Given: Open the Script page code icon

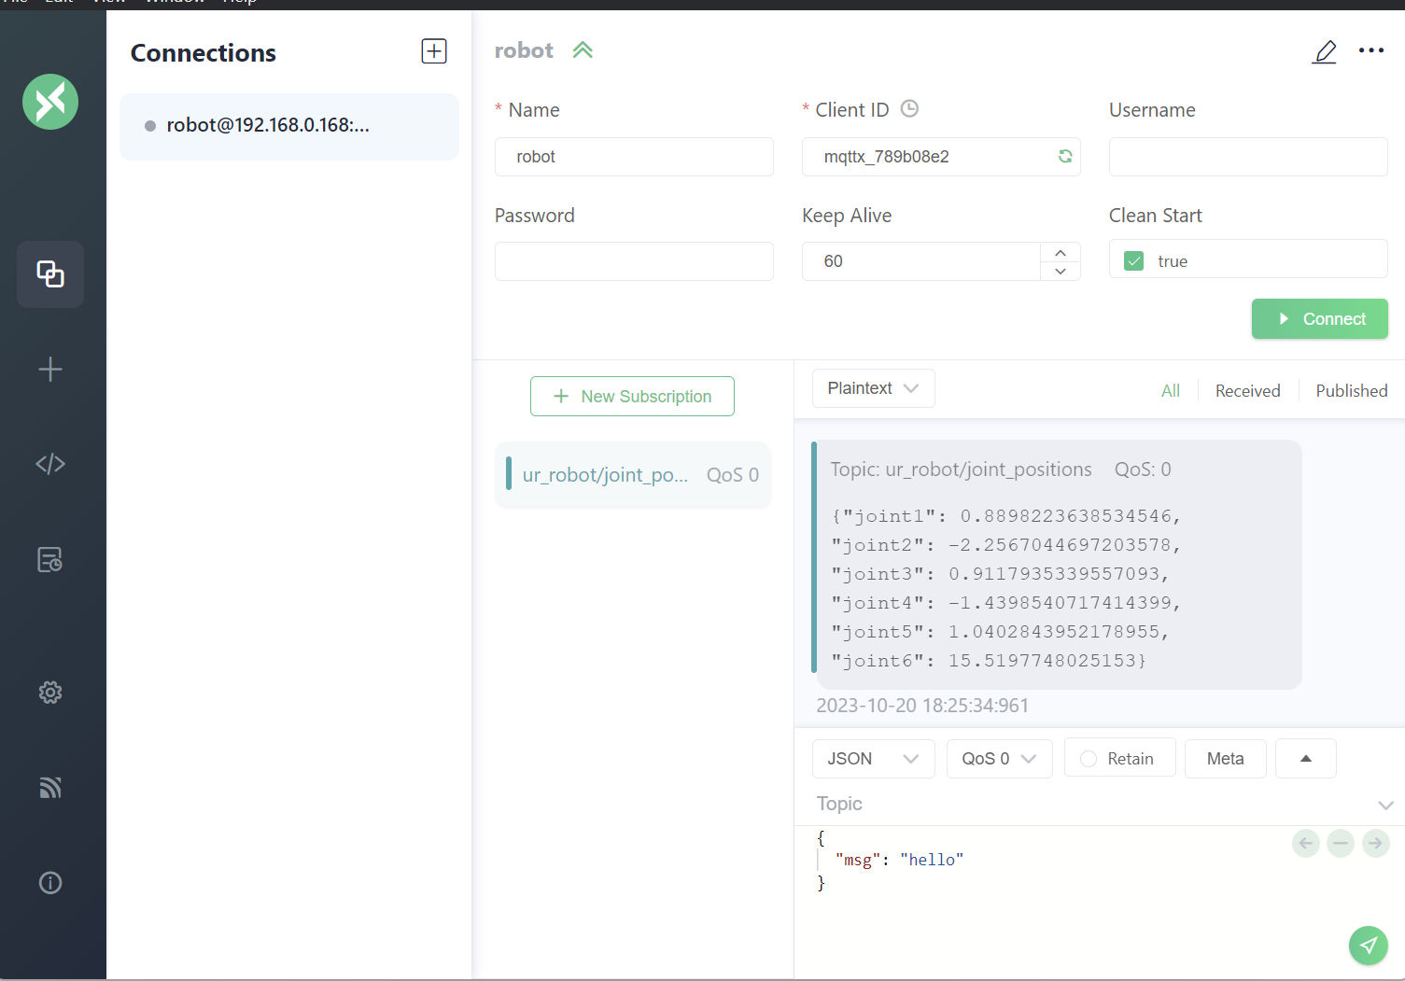Looking at the screenshot, I should tap(50, 464).
